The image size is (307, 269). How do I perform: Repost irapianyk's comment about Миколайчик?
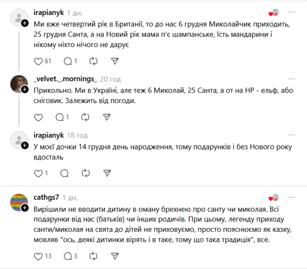click(x=93, y=61)
